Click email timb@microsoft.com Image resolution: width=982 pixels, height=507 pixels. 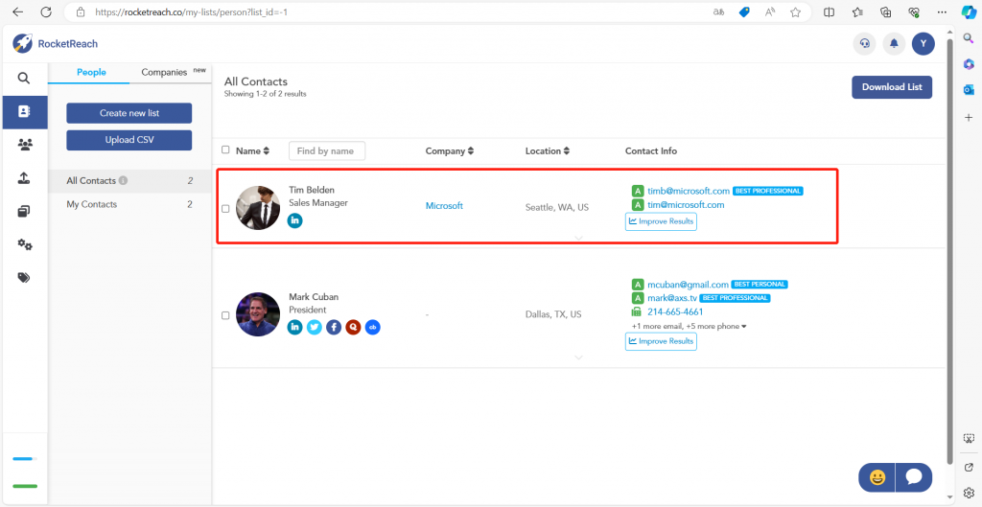coord(689,191)
